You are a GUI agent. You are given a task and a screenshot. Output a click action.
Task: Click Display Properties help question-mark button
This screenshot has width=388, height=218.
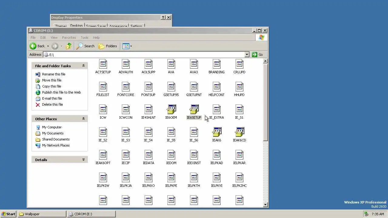[163, 18]
